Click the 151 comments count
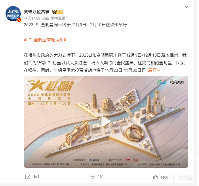This screenshot has height=186, width=199. [101, 177]
